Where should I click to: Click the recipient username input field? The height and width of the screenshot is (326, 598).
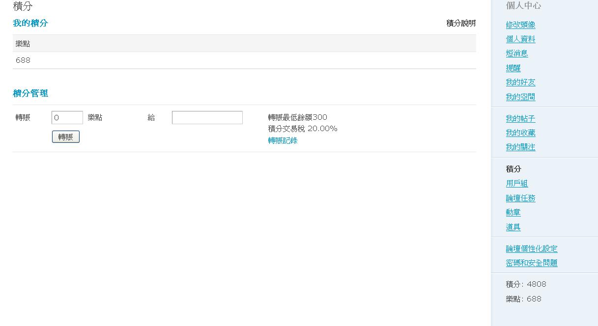point(207,118)
